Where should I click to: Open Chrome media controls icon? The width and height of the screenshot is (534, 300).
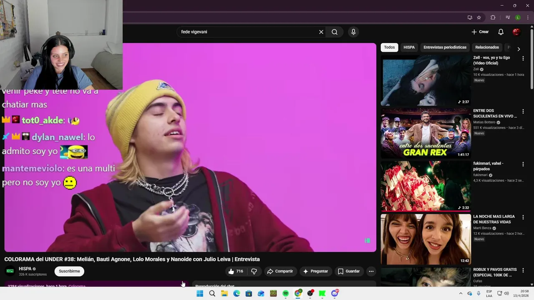coord(508,17)
